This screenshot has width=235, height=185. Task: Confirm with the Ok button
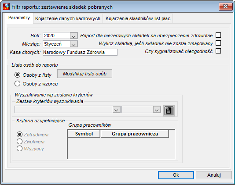pyautogui.click(x=176, y=175)
